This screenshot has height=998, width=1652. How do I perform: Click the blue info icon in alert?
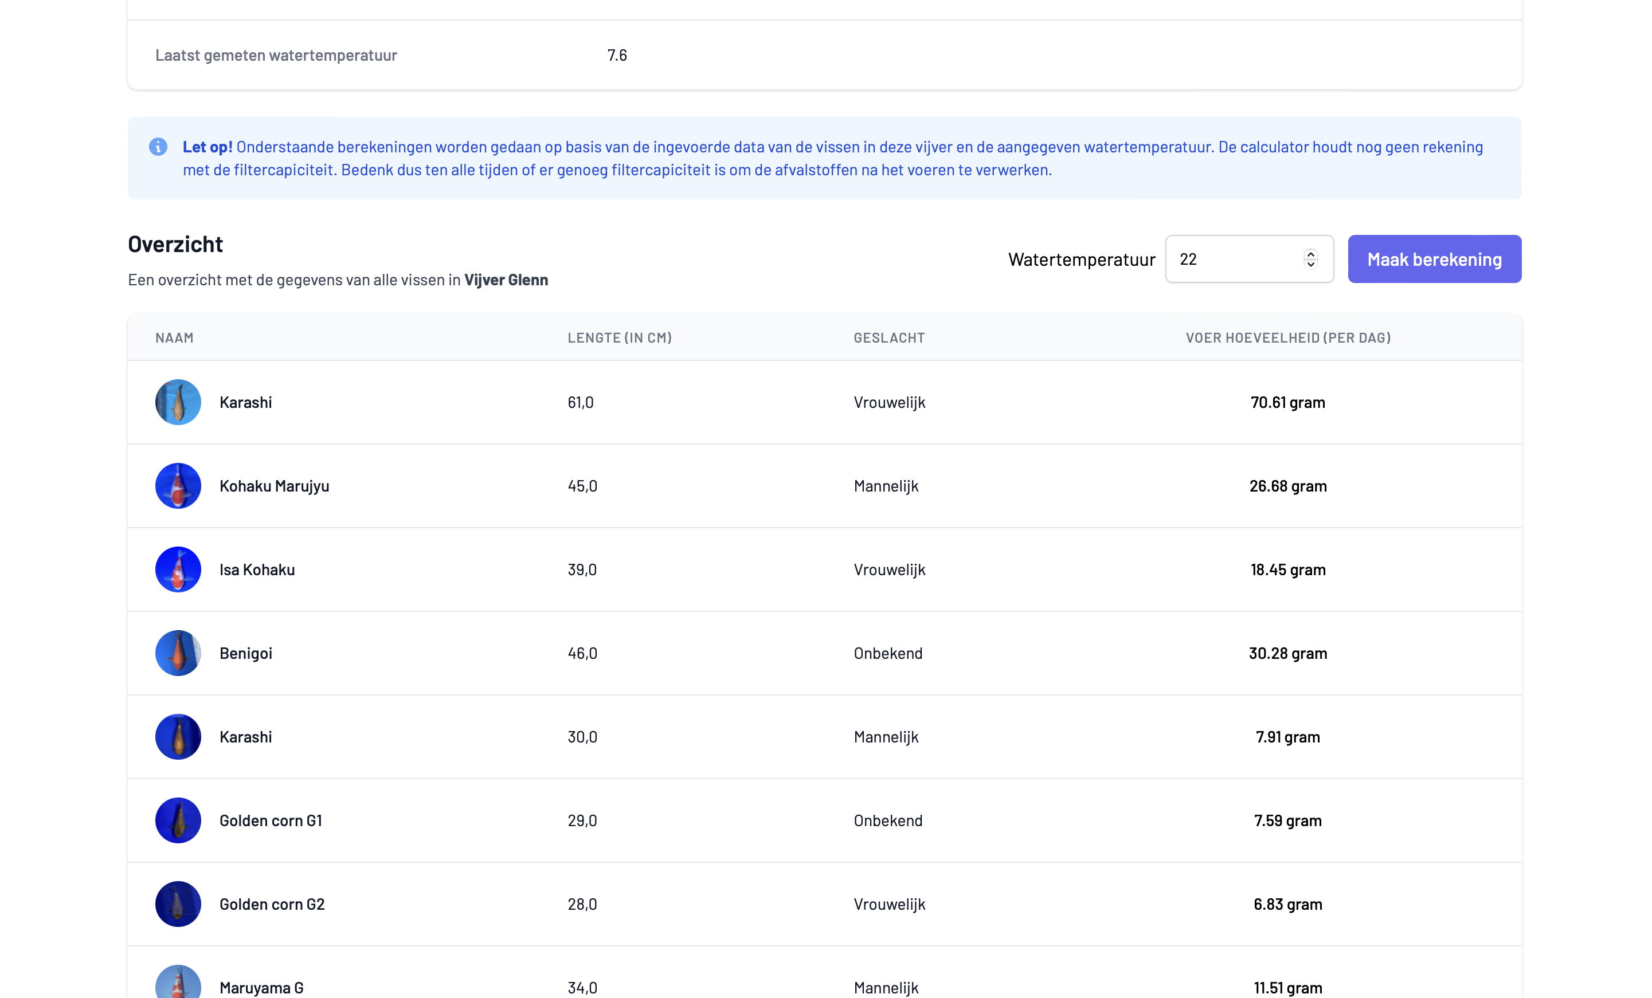(158, 147)
